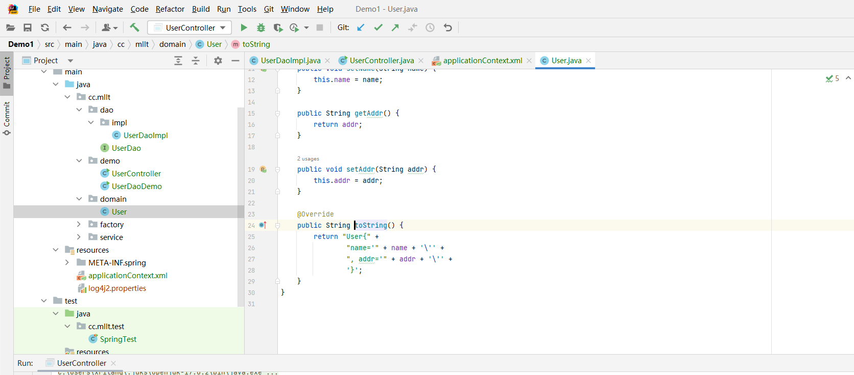Screen dimensions: 854x375
Task: Click the inspections checkmark widget
Action: 833,78
